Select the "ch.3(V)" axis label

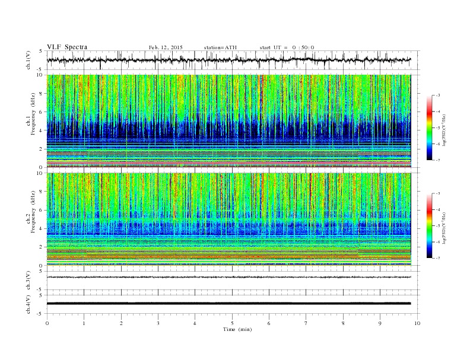coord(29,281)
